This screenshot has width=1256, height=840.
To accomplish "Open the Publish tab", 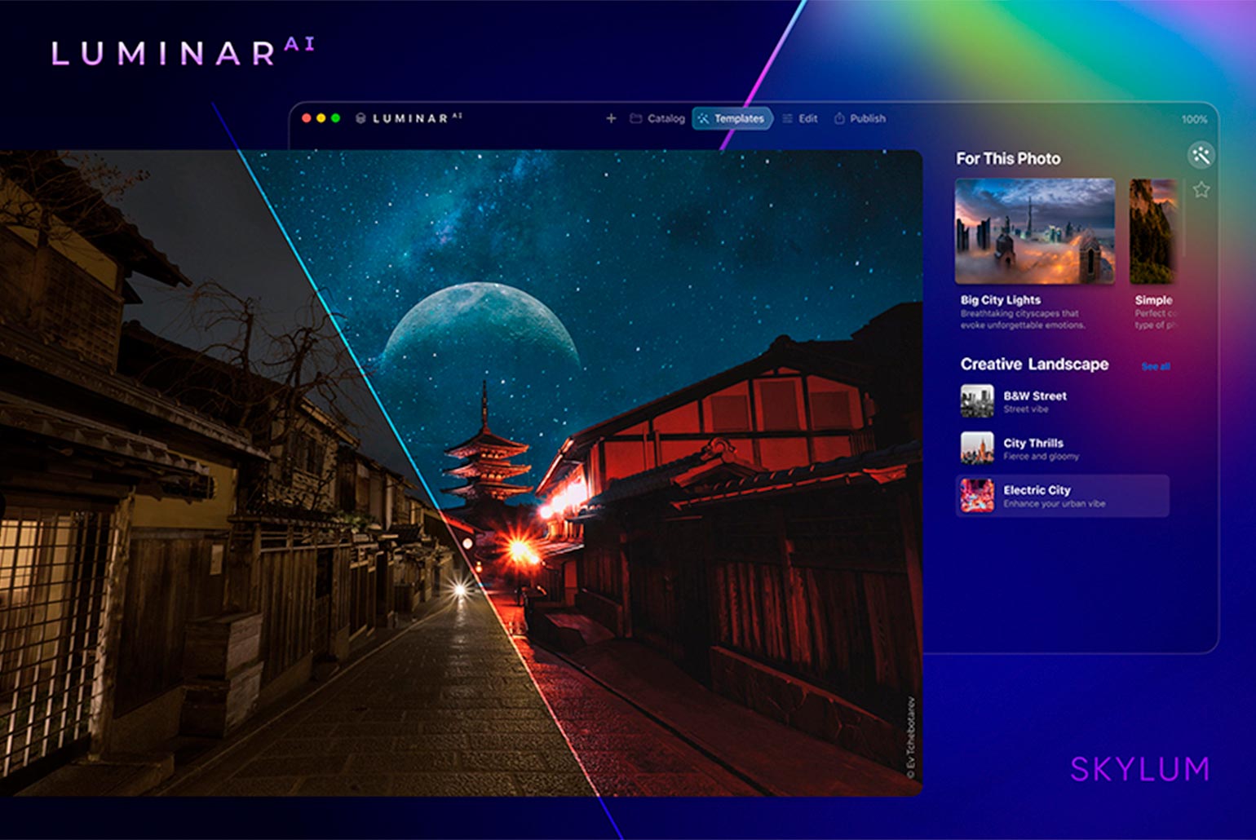I will coord(860,118).
